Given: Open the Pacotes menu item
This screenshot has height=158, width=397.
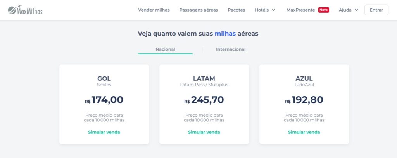Looking at the screenshot, I should click(236, 10).
